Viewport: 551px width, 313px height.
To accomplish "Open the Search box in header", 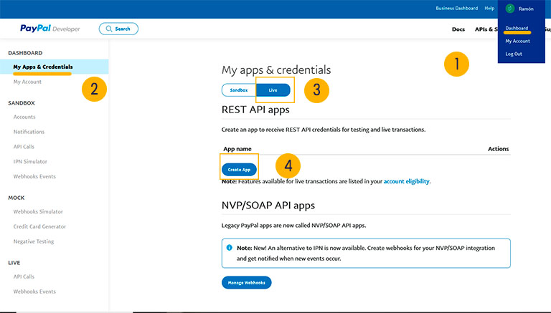I will point(118,29).
